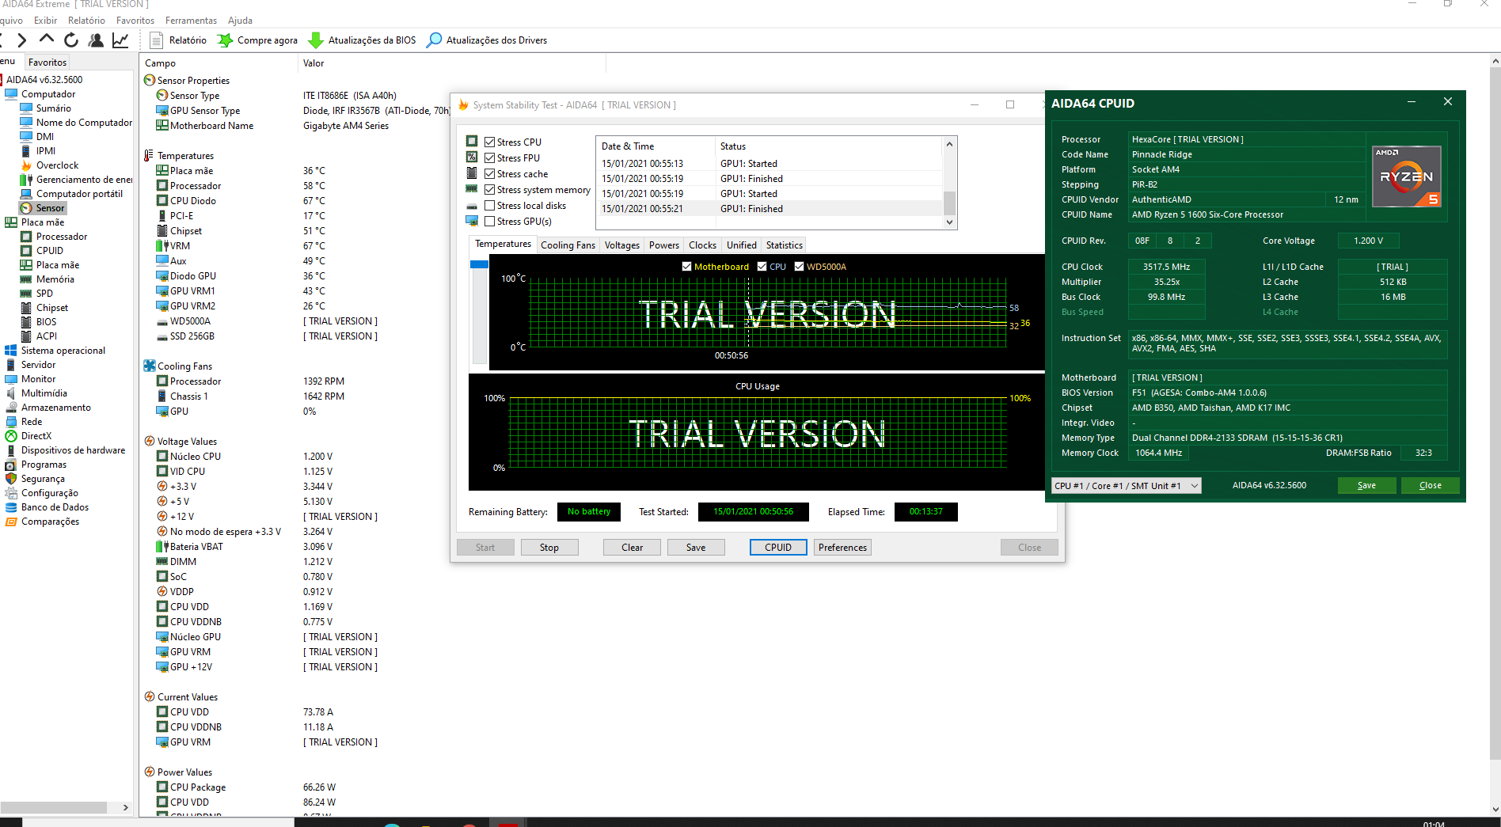Click the CPUID button
This screenshot has width=1501, height=827.
pos(778,548)
